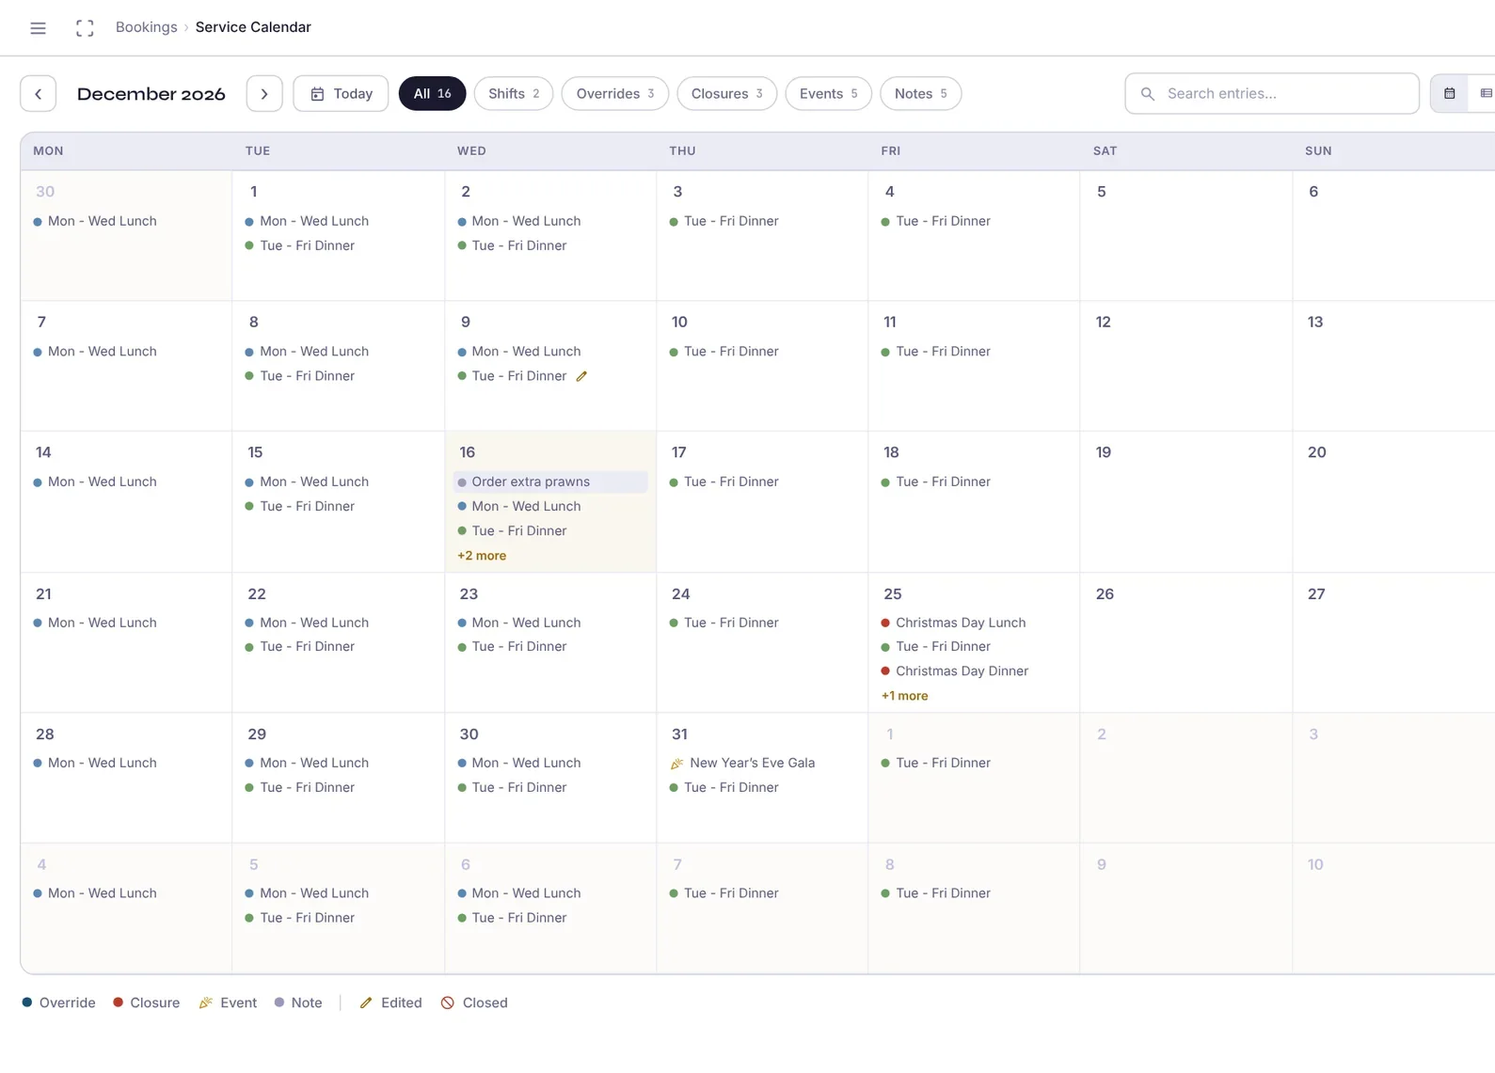Open Order extra prawns note
The height and width of the screenshot is (1073, 1495).
(x=550, y=481)
